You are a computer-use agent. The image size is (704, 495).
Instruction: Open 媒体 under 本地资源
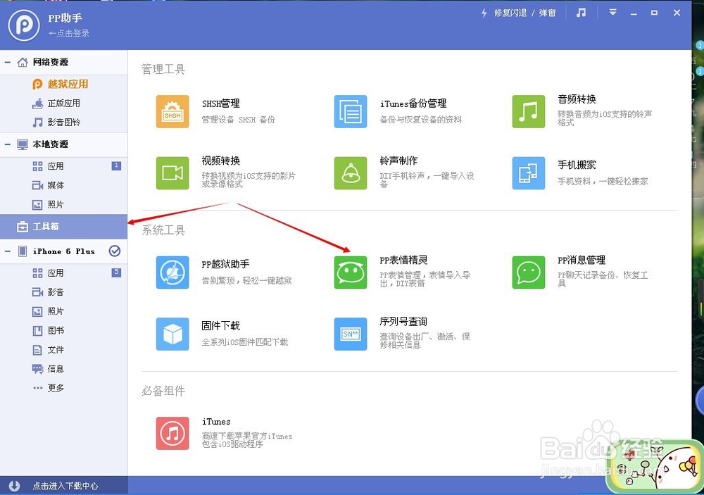tap(64, 185)
